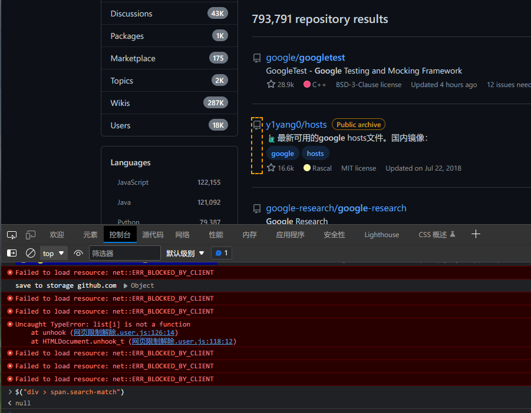
Task: Open the 网页限制解除.user.js:126:14 source link
Action: pyautogui.click(x=124, y=332)
